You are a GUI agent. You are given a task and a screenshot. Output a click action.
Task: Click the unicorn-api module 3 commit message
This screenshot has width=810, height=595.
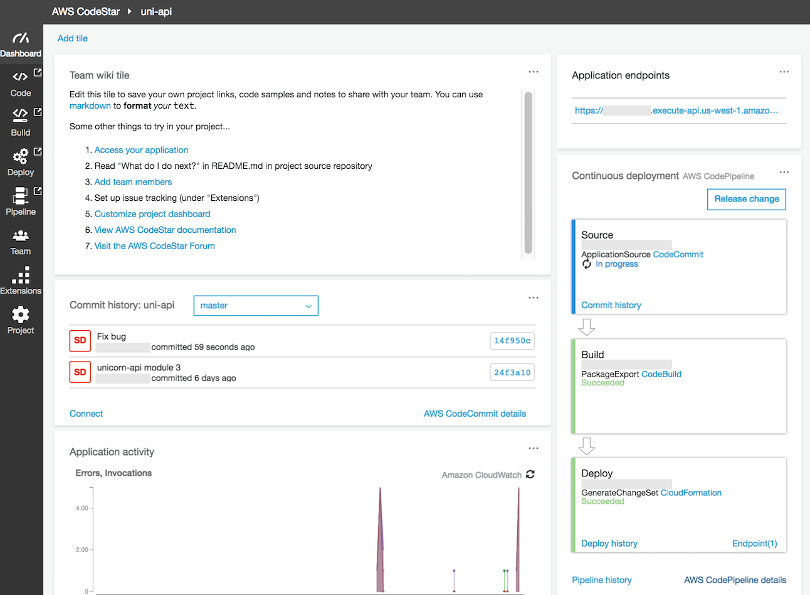139,368
